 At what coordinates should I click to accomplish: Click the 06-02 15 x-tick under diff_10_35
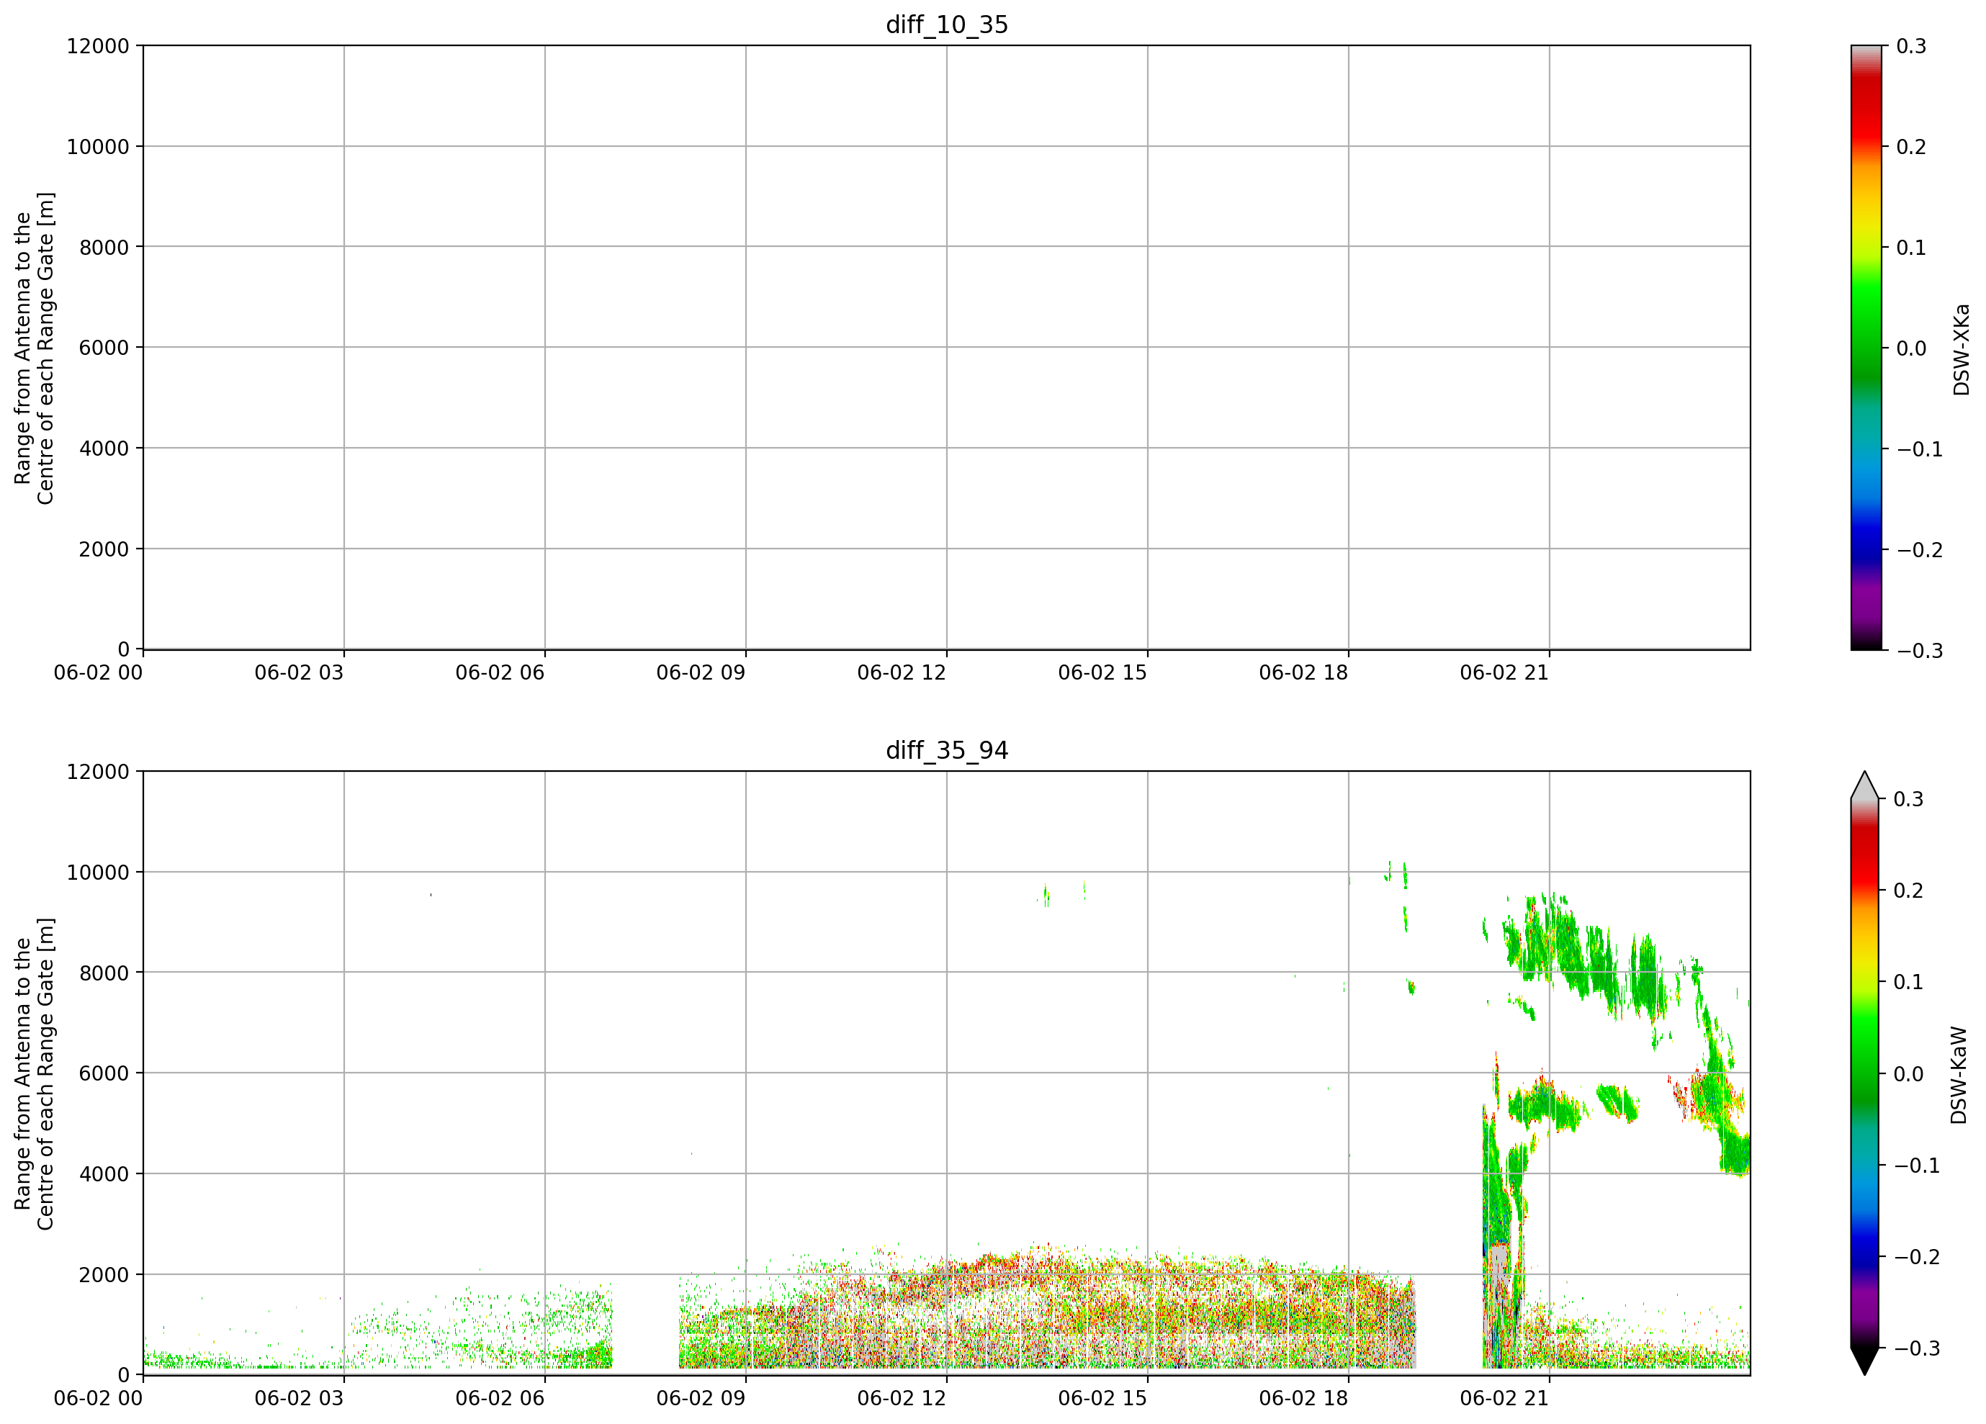coord(1103,672)
